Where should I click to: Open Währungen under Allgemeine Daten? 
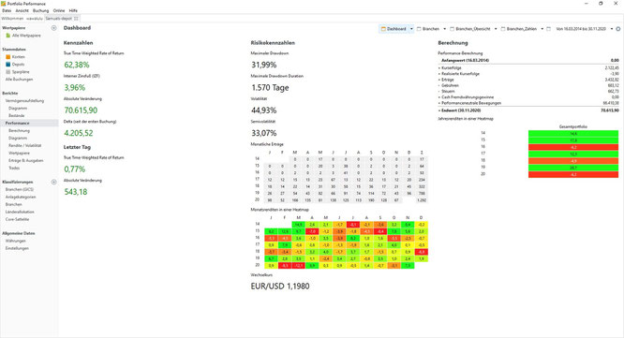click(16, 241)
